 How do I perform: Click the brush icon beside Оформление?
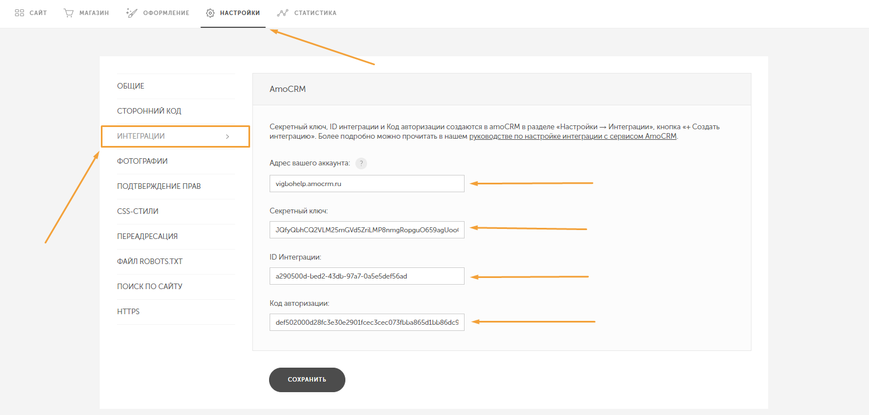(131, 12)
